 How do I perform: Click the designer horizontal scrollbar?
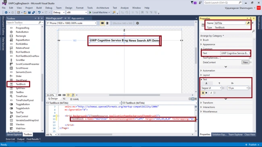135,95
